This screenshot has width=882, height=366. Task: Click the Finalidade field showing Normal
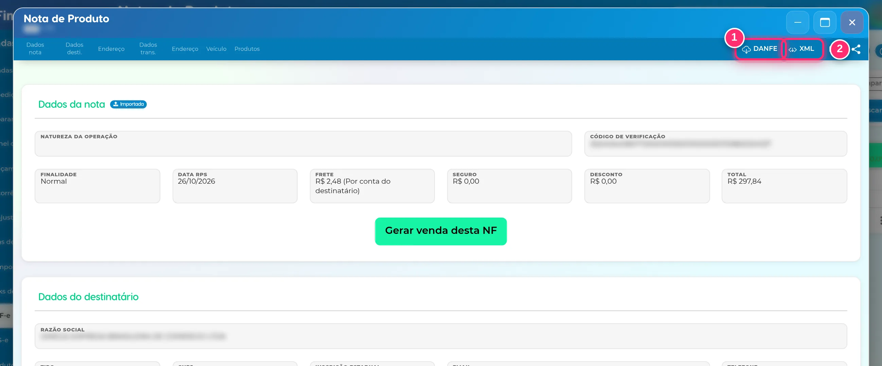[x=97, y=186]
